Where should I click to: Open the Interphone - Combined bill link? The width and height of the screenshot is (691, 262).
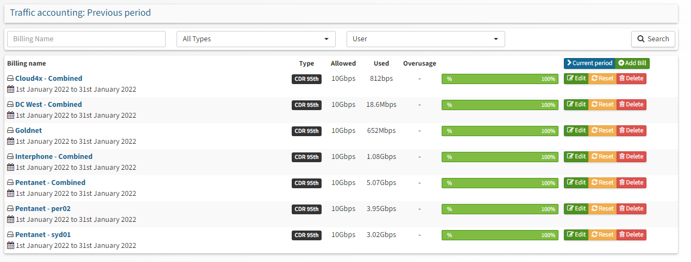[54, 157]
